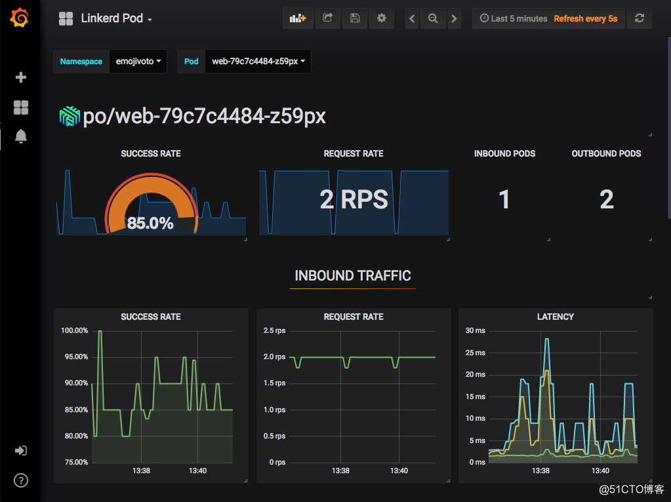Image resolution: width=671 pixels, height=502 pixels.
Task: Open the top REQUEST RATE panel title
Action: coord(354,153)
